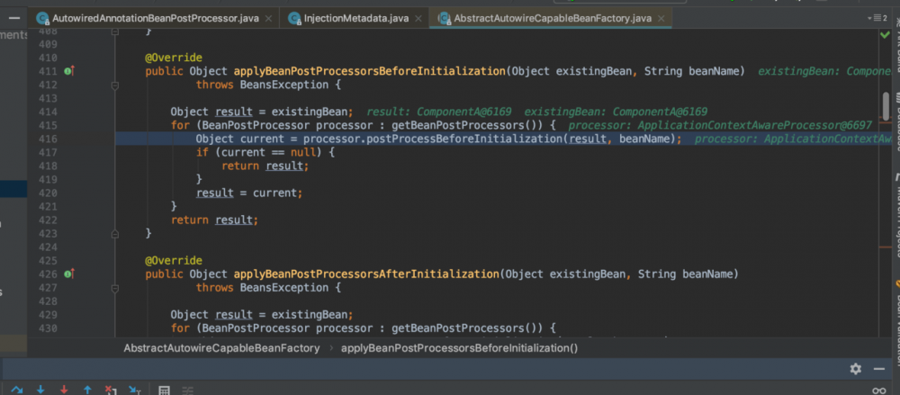900x395 pixels.
Task: Click line number 429 in gutter
Action: click(48, 315)
